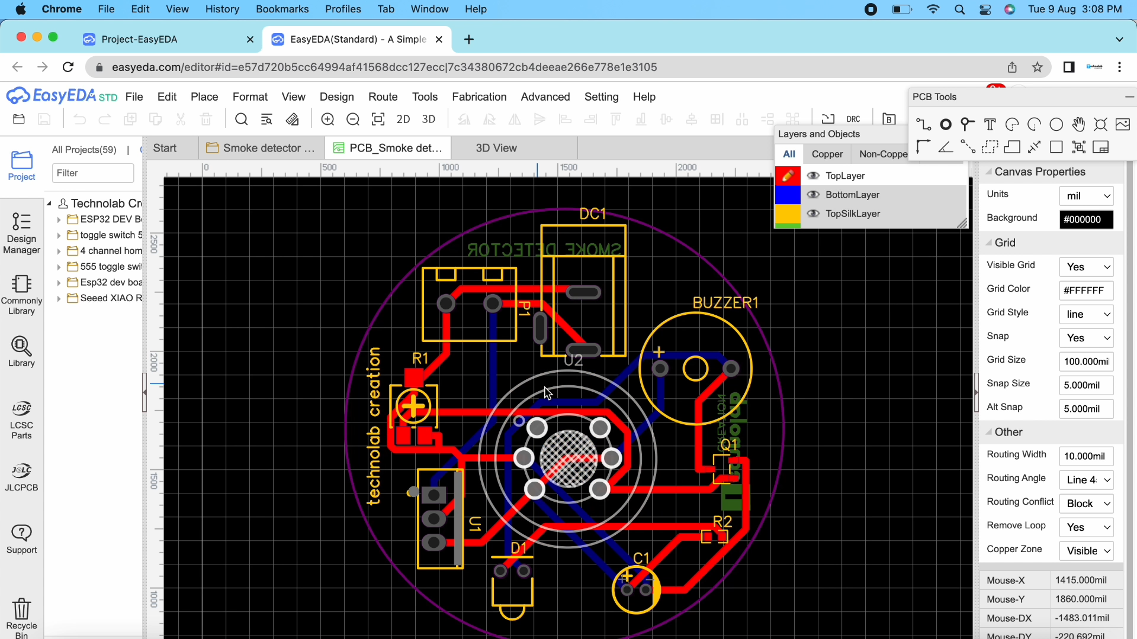
Task: Select the Copper Area tool in PCB Tools
Action: pos(990,147)
